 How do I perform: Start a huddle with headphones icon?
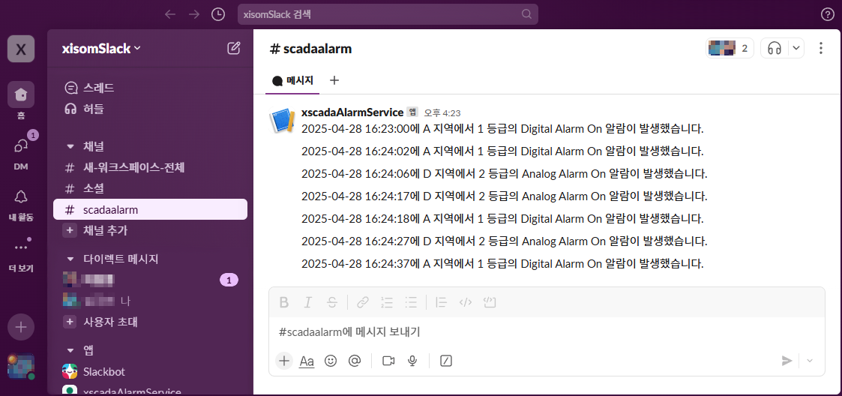tap(774, 48)
